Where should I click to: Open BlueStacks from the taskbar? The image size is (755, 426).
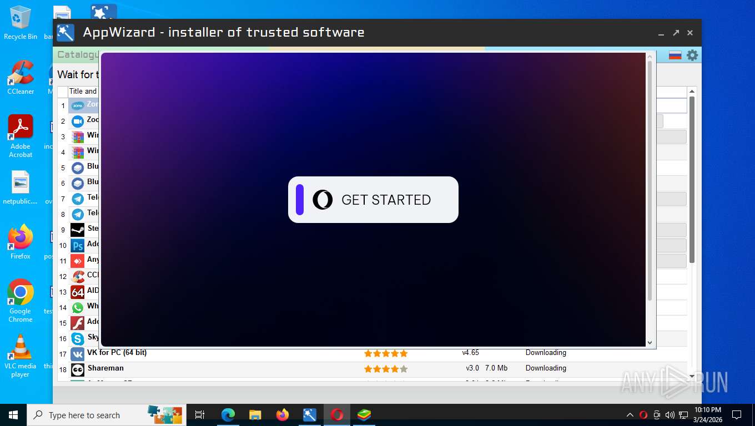364,415
